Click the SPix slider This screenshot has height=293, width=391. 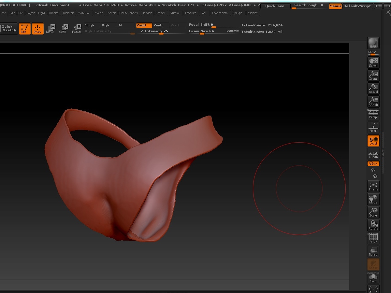(x=373, y=53)
